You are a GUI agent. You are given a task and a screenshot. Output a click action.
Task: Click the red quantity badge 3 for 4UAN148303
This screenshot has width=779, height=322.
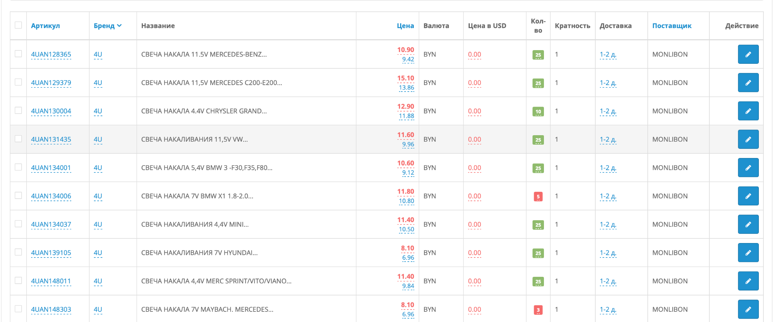538,310
